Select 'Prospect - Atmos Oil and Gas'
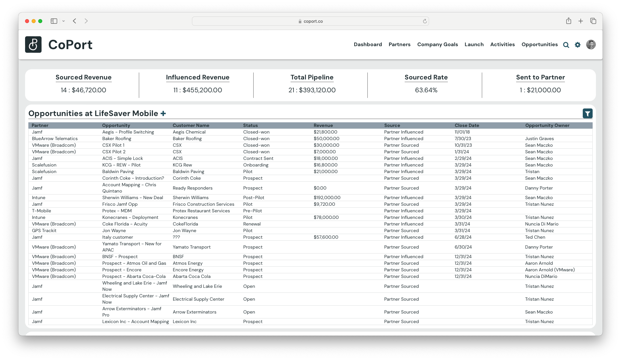This screenshot has width=621, height=360. (134, 263)
